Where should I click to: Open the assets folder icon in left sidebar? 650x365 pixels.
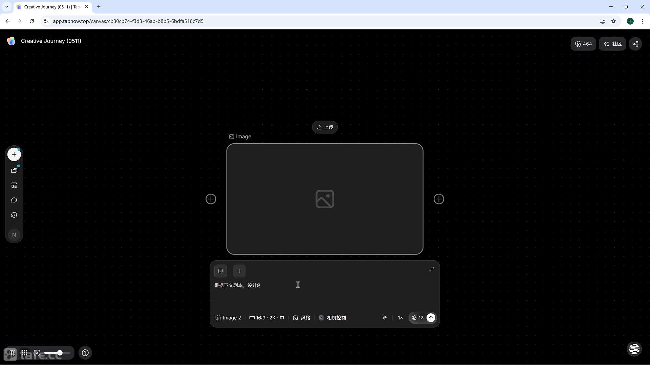pos(14,170)
